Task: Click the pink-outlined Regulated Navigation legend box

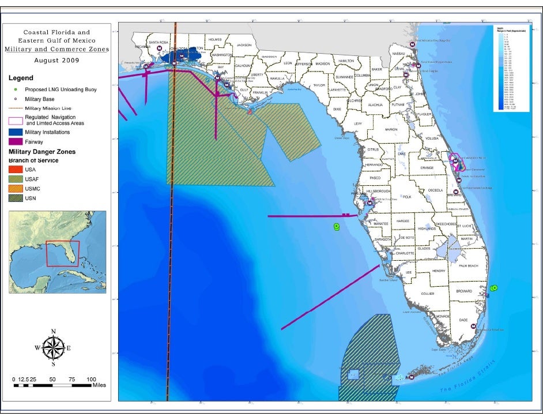Action: click(x=16, y=121)
